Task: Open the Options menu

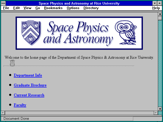Action: [x=73, y=8]
